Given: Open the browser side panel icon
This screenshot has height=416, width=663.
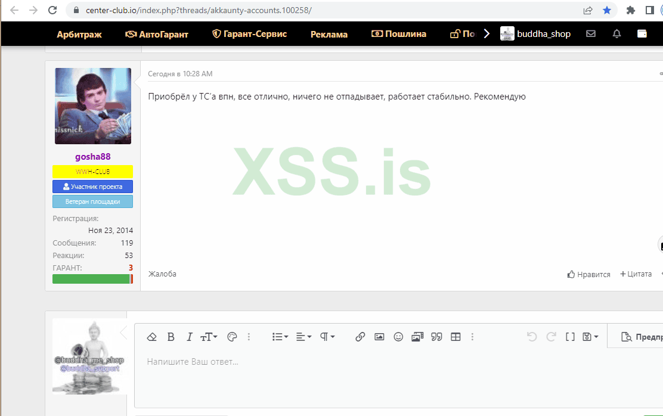Looking at the screenshot, I should (x=649, y=10).
